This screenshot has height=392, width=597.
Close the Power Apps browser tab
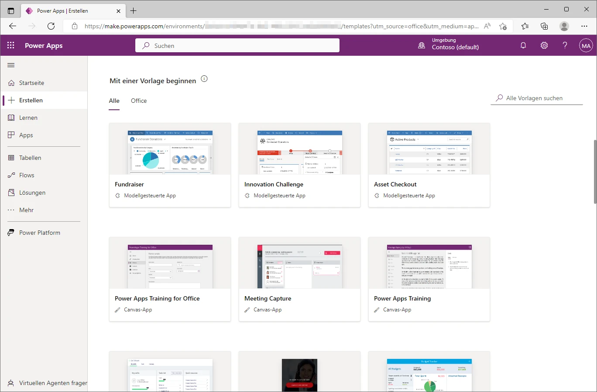(x=119, y=11)
